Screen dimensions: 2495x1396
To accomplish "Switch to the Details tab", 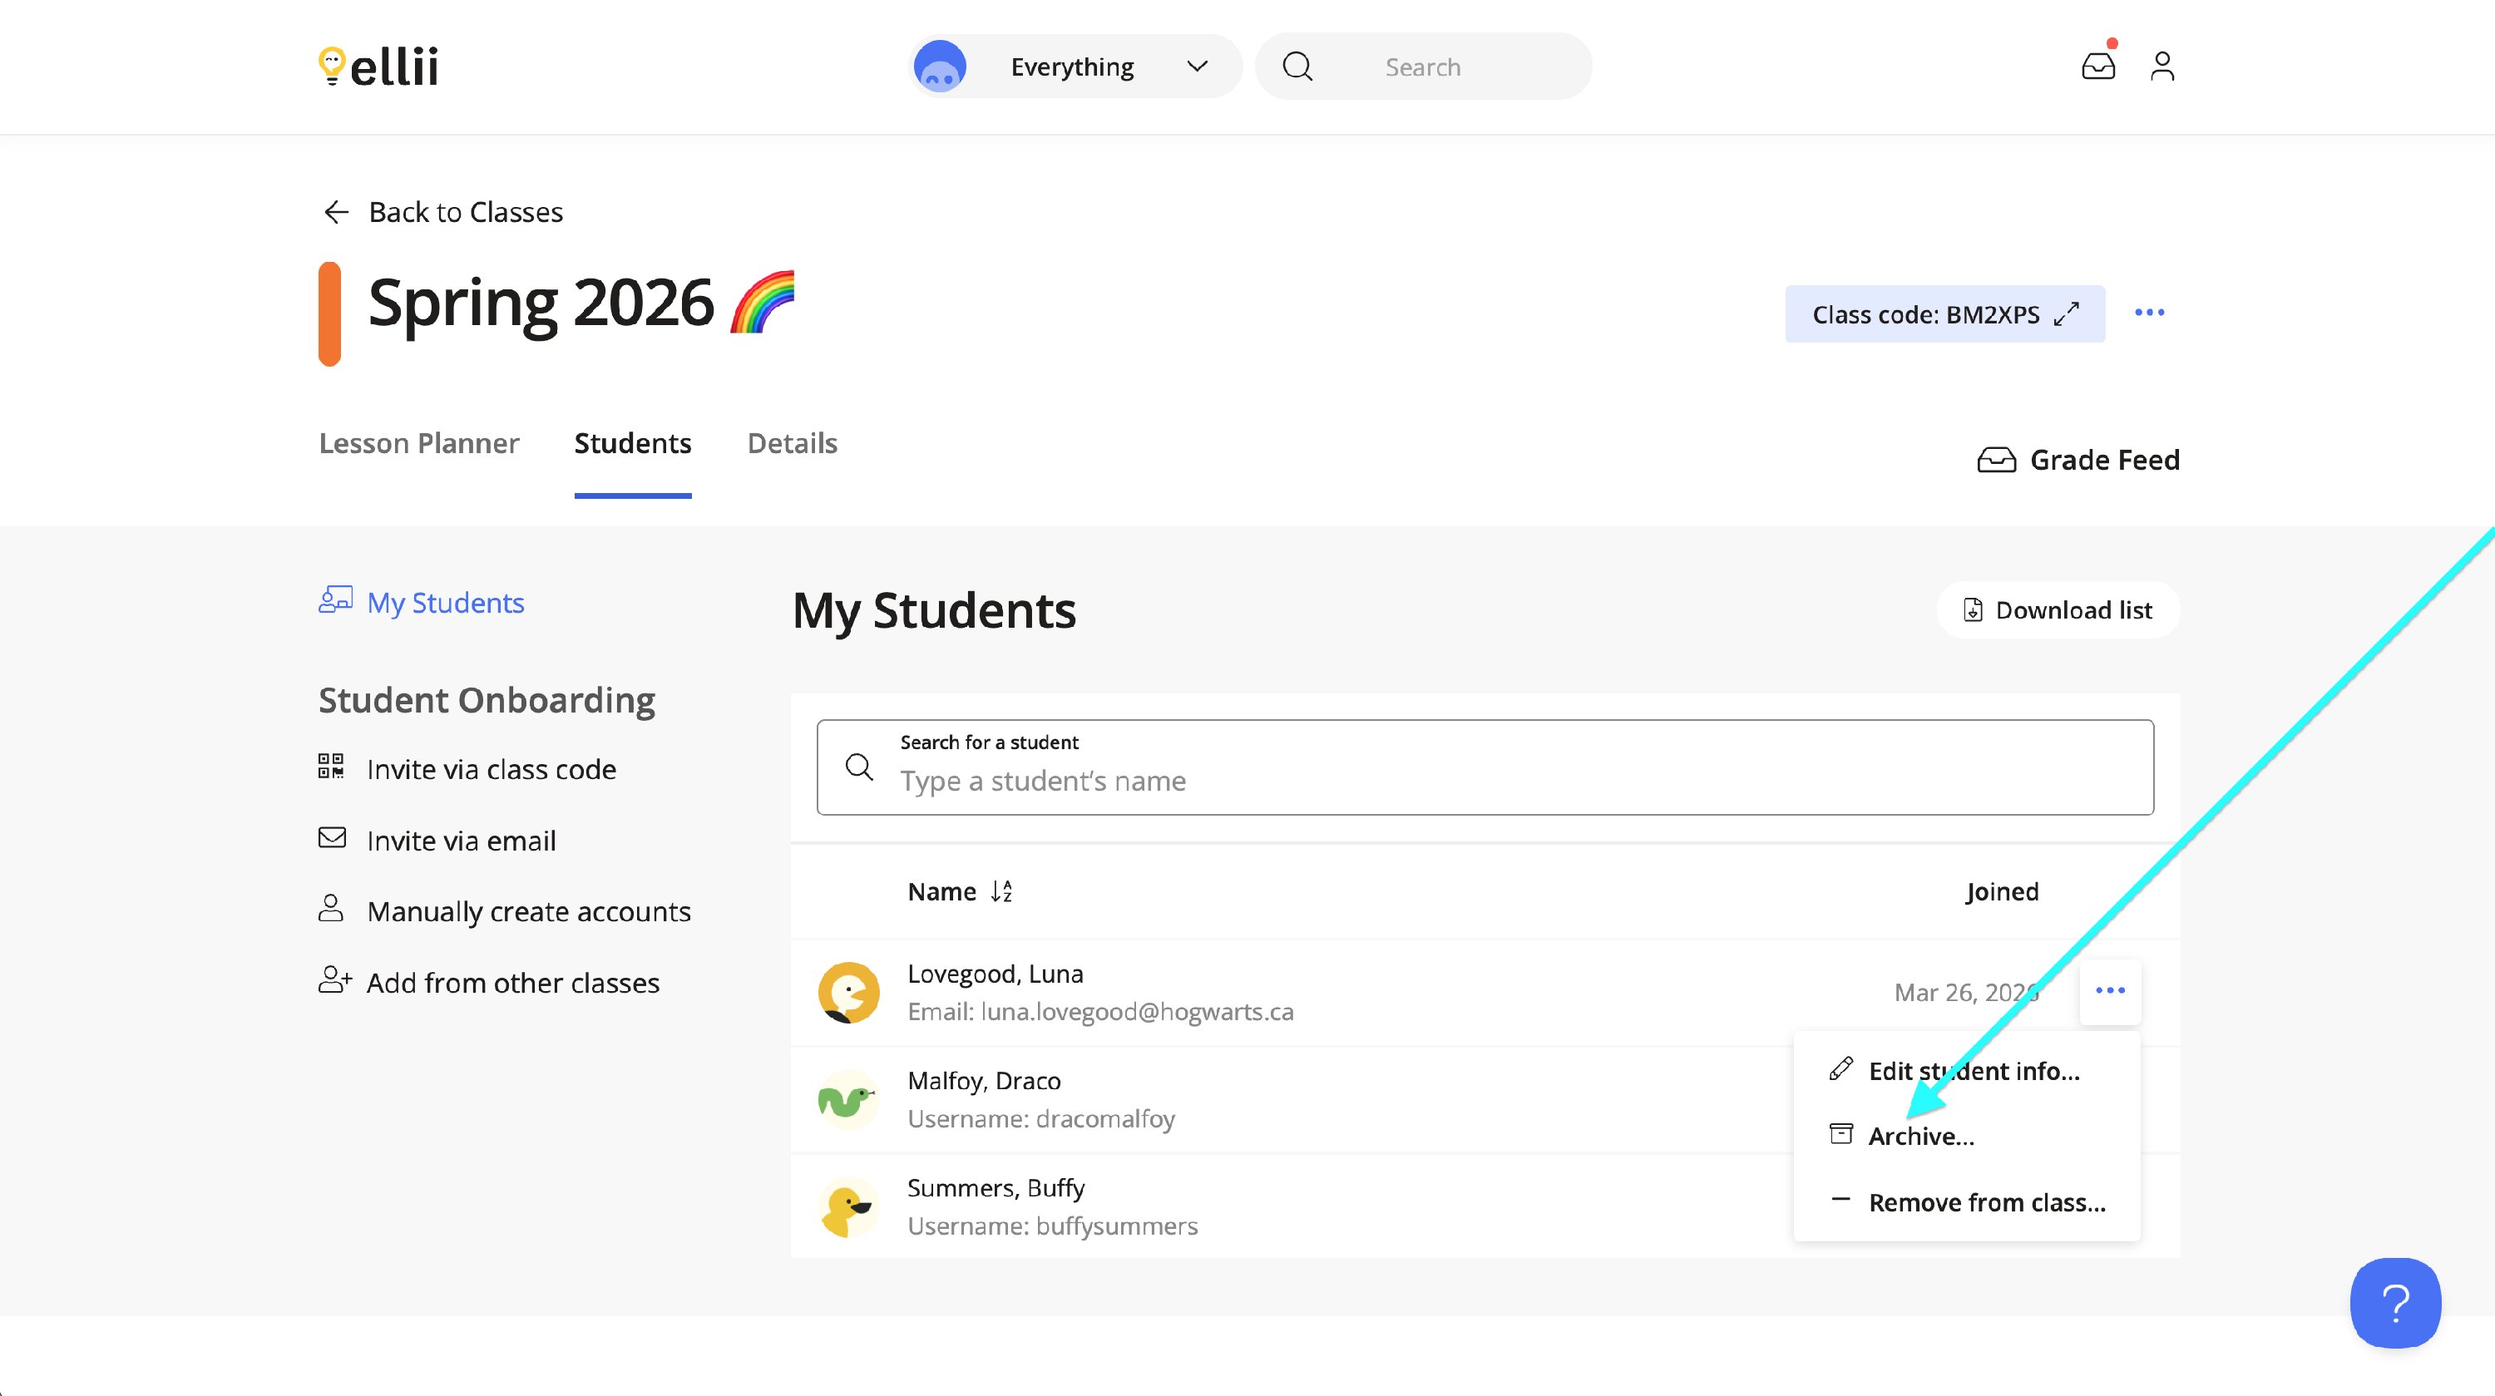I will [791, 443].
